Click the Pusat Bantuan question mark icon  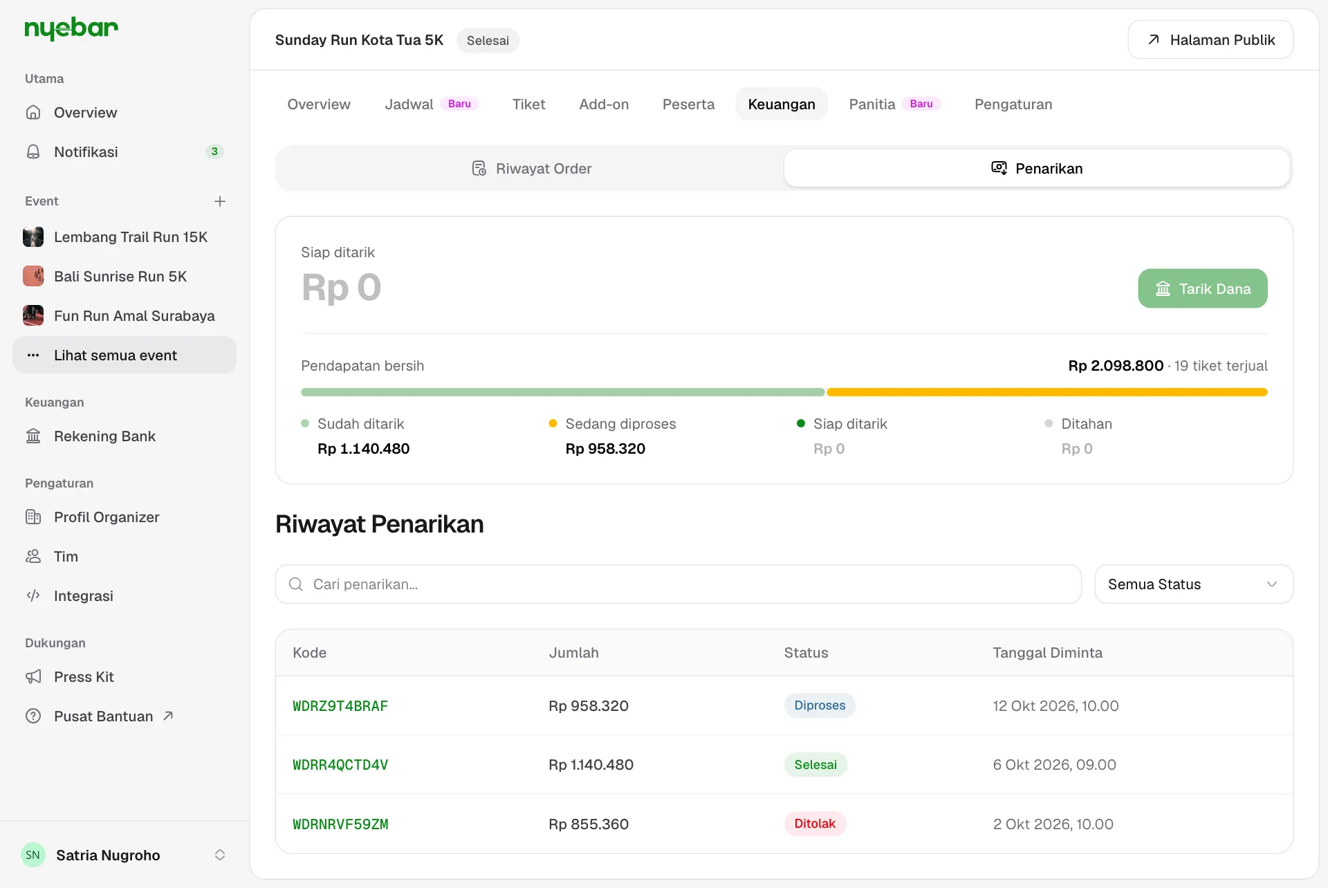point(33,716)
